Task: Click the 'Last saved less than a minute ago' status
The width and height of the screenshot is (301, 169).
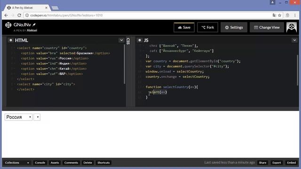Action: (x=230, y=162)
